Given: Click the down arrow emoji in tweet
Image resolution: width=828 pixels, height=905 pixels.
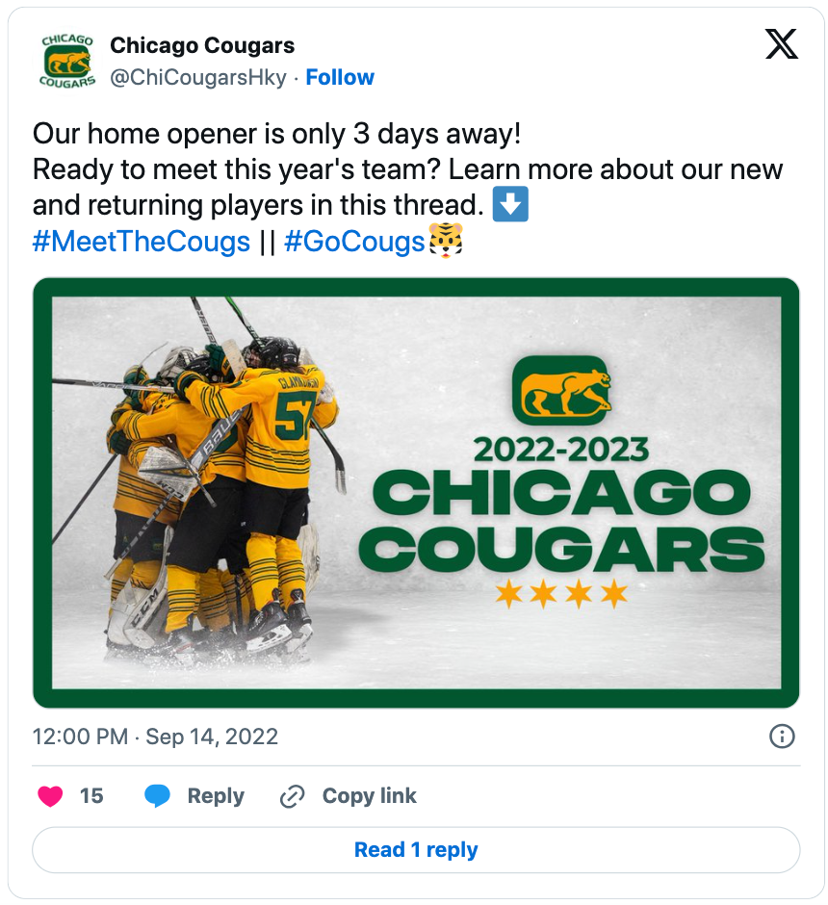Looking at the screenshot, I should [510, 205].
